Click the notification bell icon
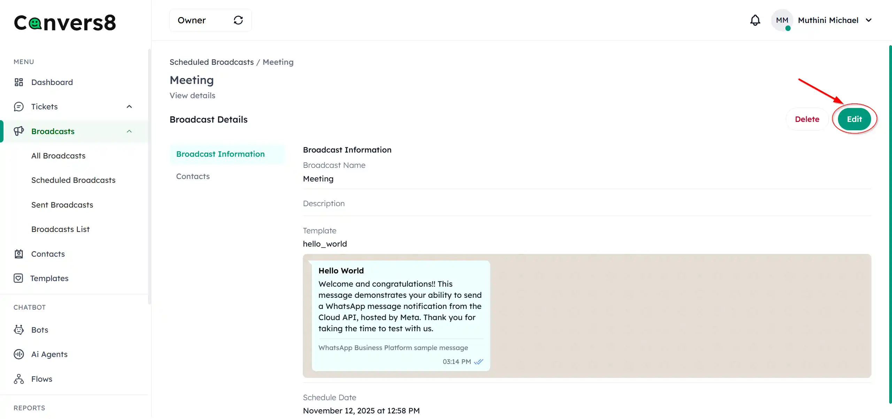 (755, 20)
